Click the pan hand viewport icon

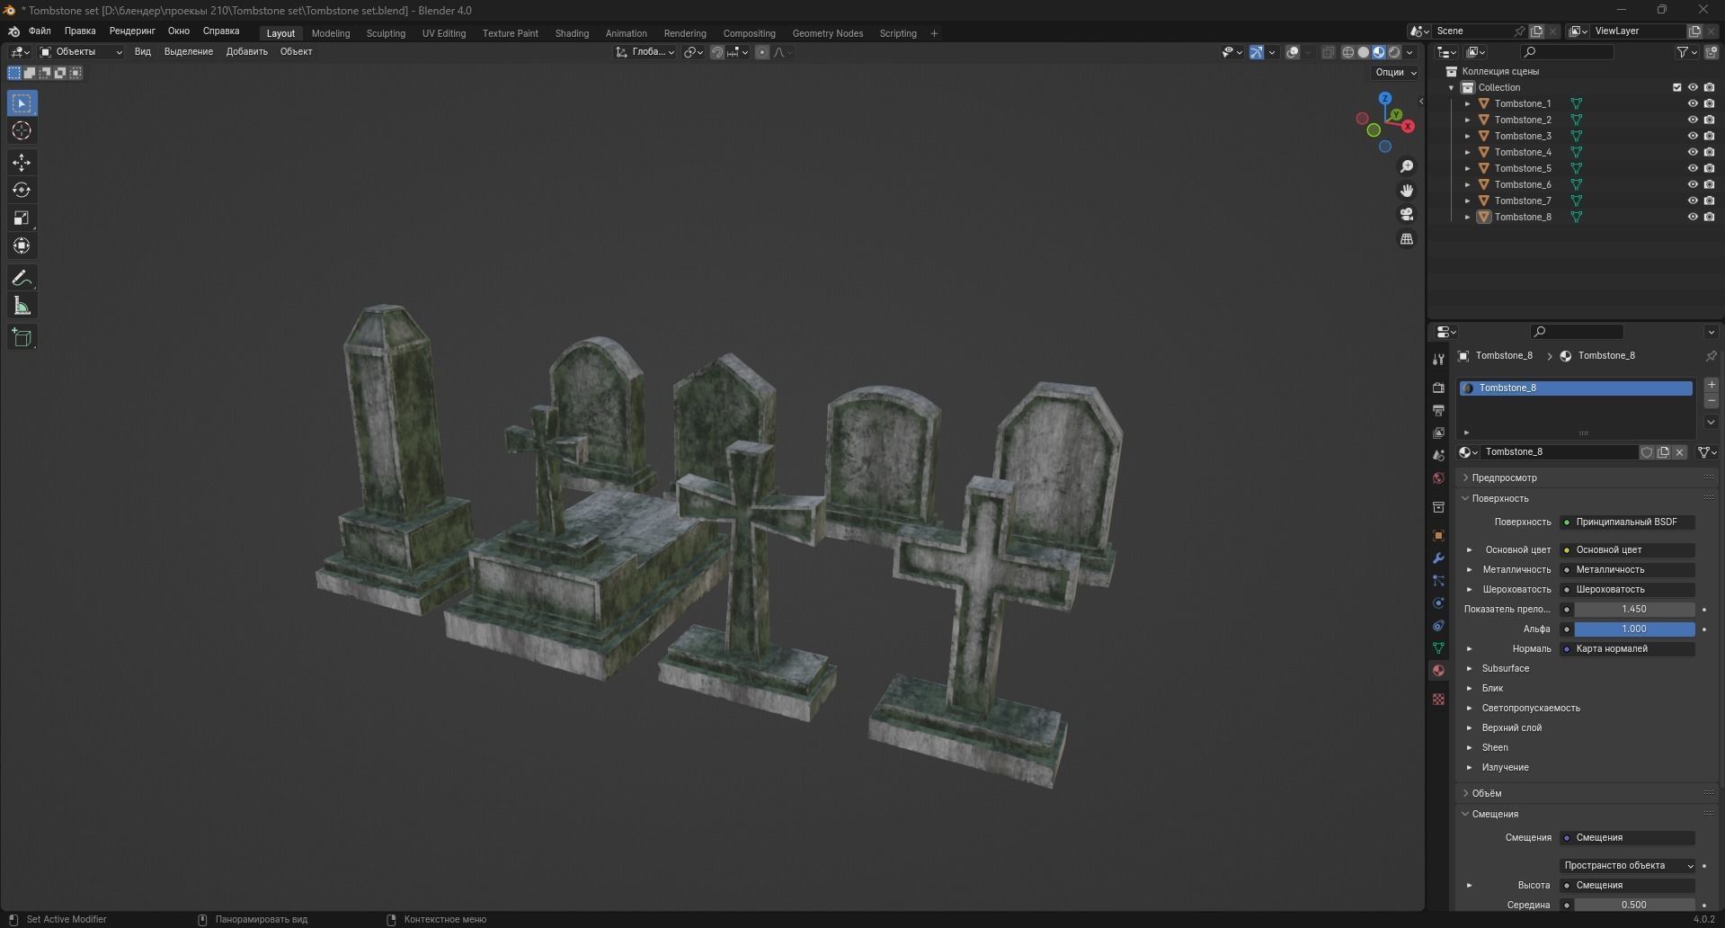point(1407,191)
